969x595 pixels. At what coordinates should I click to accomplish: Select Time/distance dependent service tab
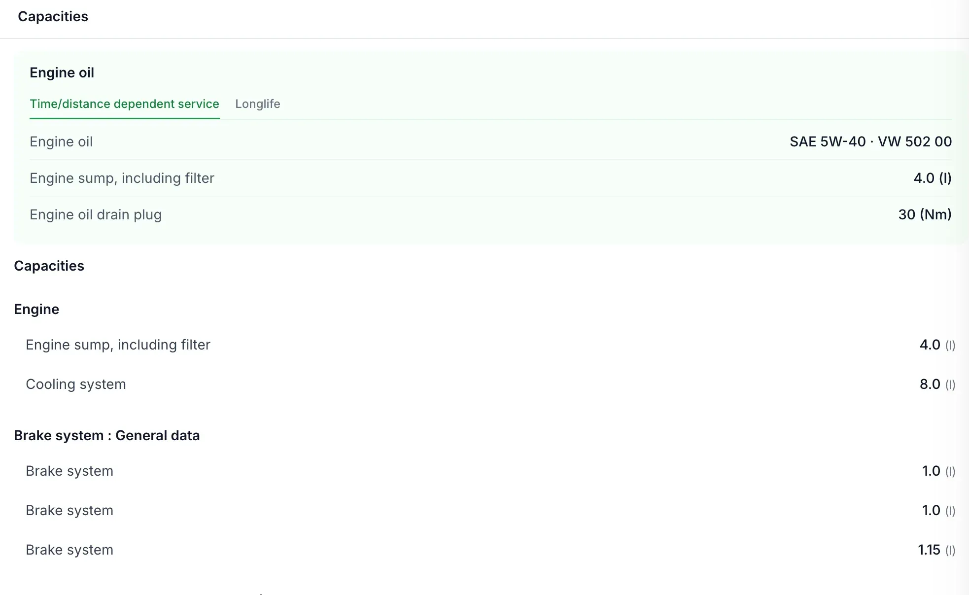point(124,104)
